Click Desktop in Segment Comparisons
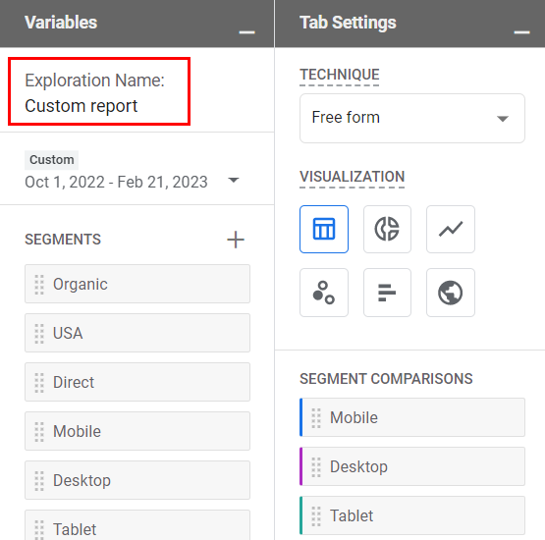 click(412, 466)
